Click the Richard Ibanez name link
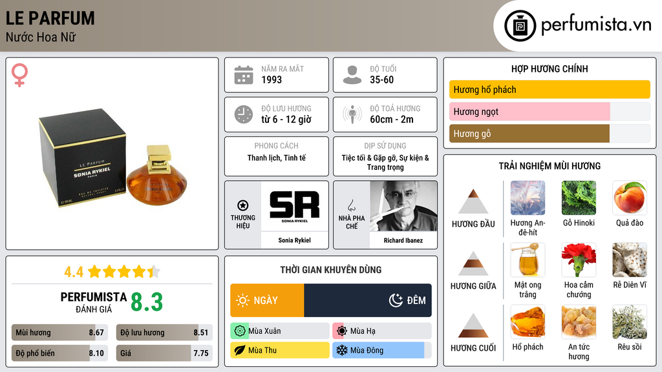Viewport: 662px width, 372px height. [x=403, y=240]
